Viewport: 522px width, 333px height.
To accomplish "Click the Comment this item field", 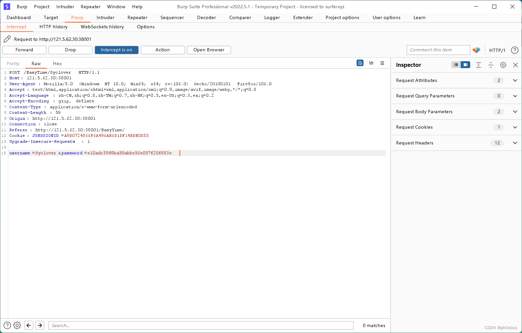I will [x=438, y=50].
